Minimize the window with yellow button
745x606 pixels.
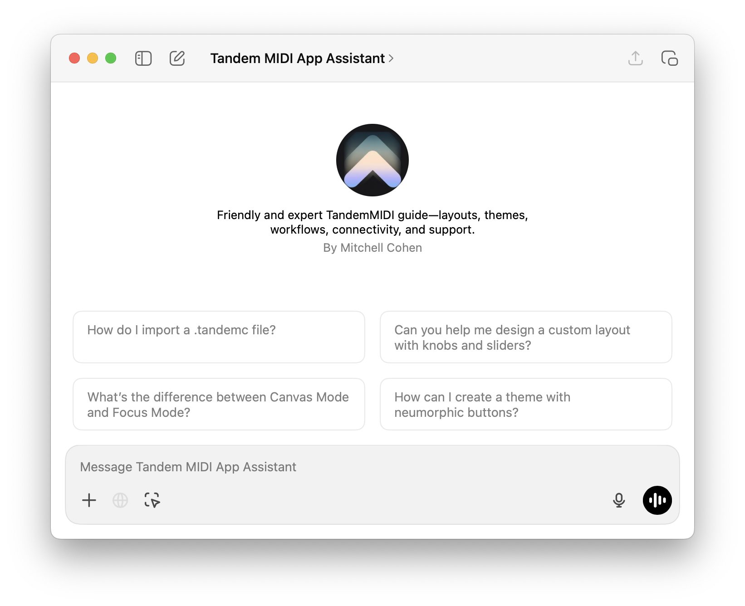93,59
